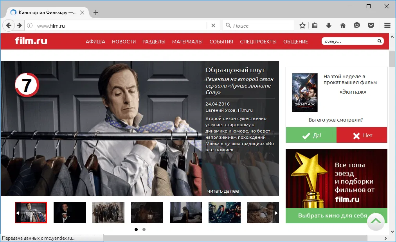Screen dimensions: 396x242
Task: Answer Нет in the Экипаж poll
Action: tap(362, 135)
